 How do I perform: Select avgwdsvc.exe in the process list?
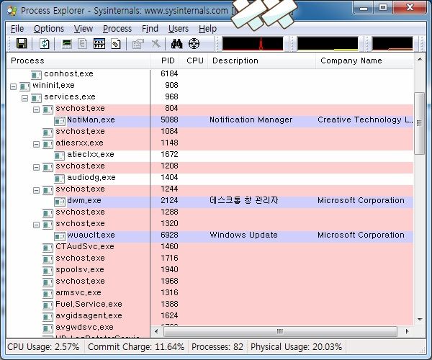point(84,327)
